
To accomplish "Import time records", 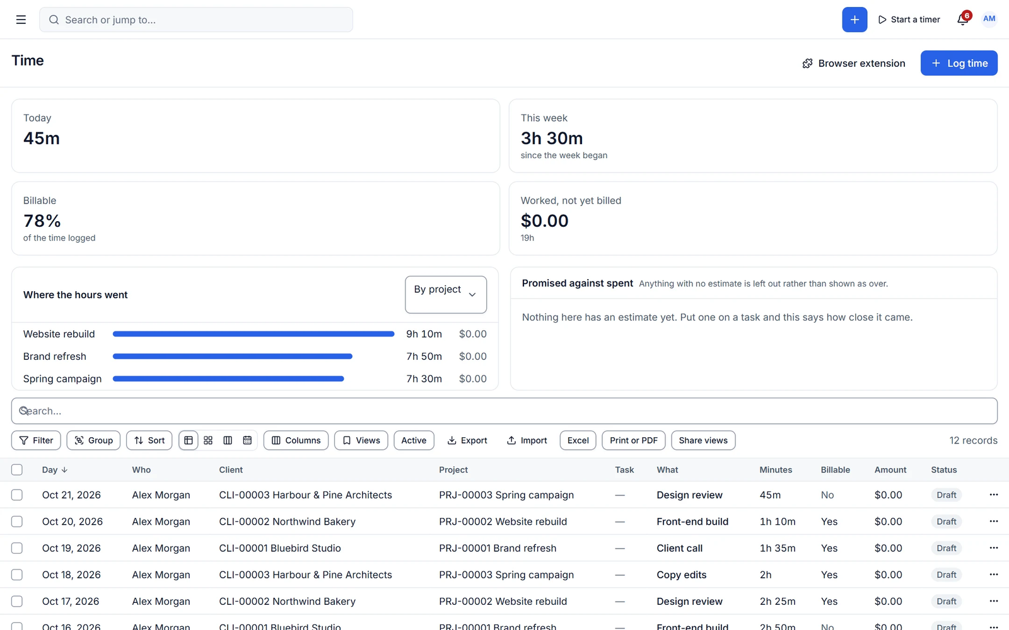I will pos(527,440).
